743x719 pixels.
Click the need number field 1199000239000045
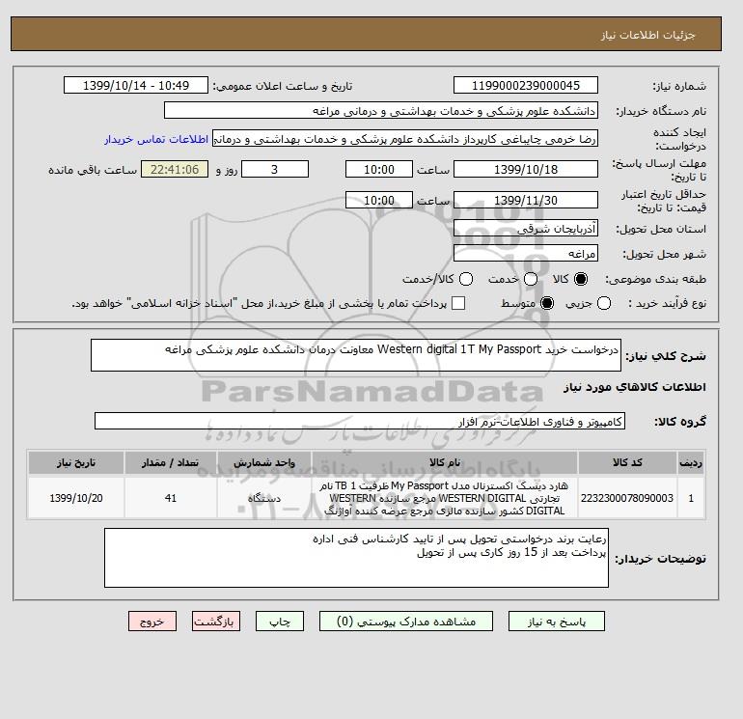(526, 85)
